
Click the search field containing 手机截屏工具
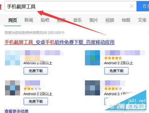[x=71, y=6]
